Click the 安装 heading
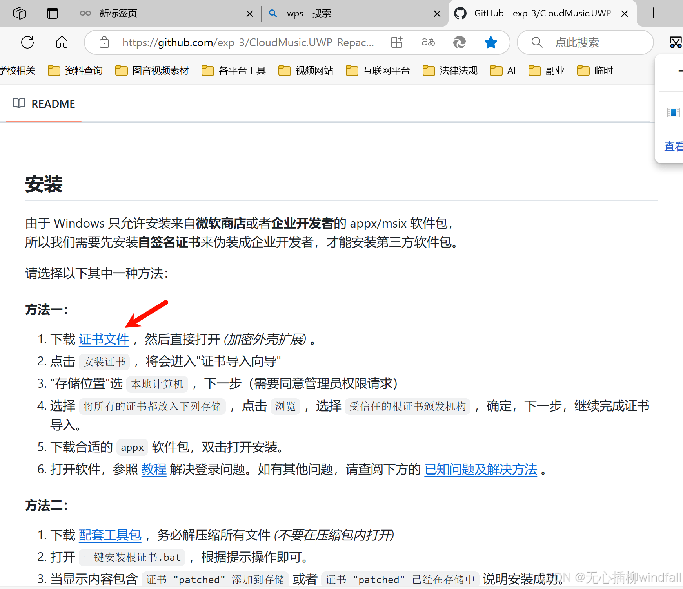This screenshot has width=683, height=589. 44,184
